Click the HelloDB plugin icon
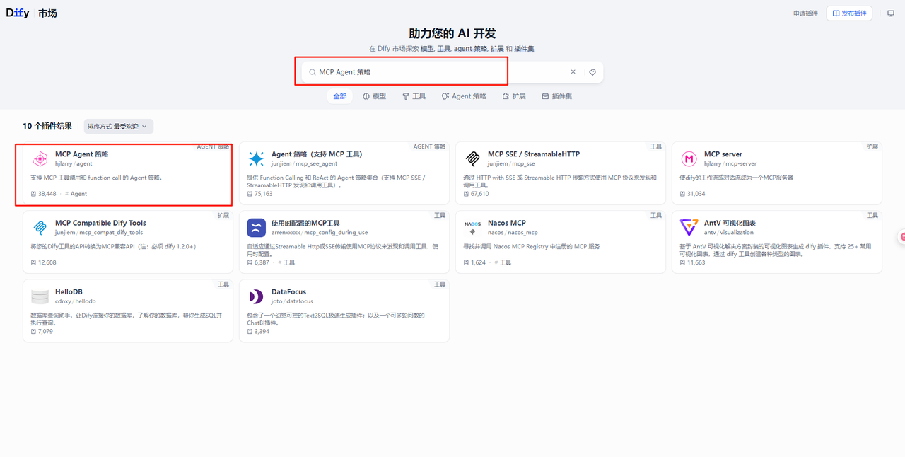 coord(40,296)
